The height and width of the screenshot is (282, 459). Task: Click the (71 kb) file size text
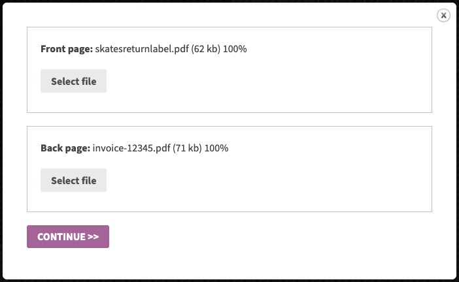pyautogui.click(x=187, y=148)
